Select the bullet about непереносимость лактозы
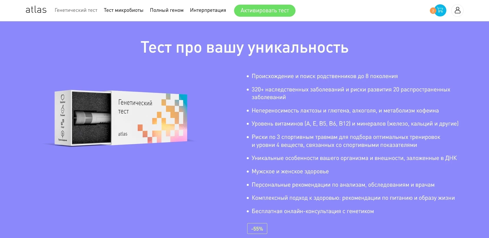Image resolution: width=489 pixels, height=238 pixels. [x=345, y=110]
